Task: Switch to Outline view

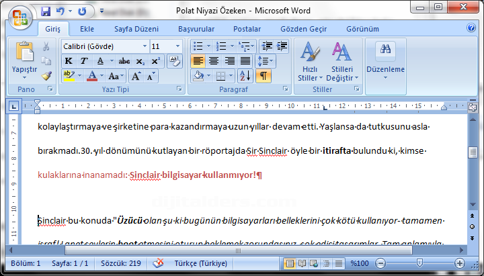Action: click(x=326, y=263)
